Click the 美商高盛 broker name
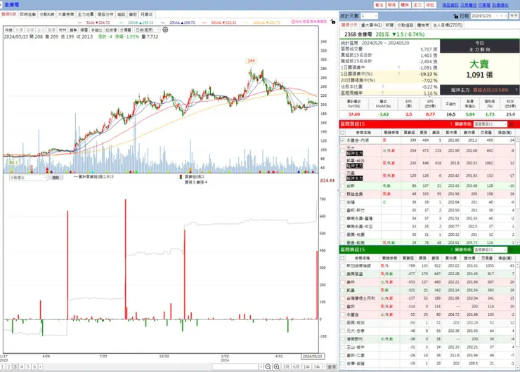The image size is (520, 372). tap(355, 274)
